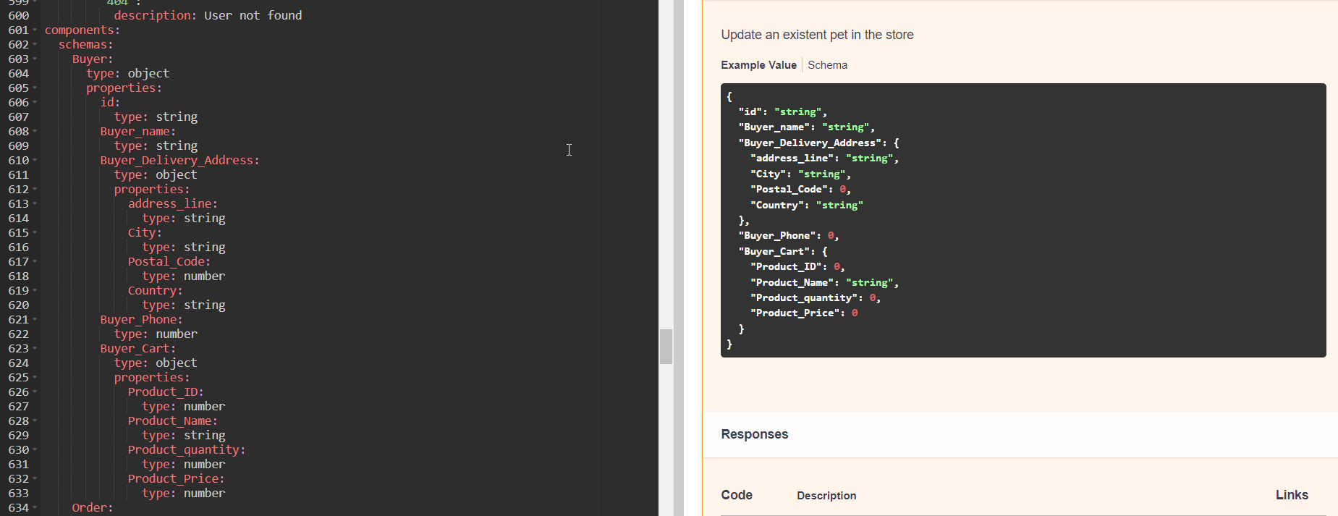
Task: Click 'Buyer_Cart:' key in the editor
Action: click(x=137, y=349)
